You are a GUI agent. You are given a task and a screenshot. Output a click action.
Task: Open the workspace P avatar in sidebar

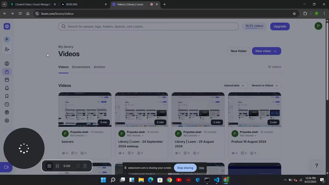7,39
